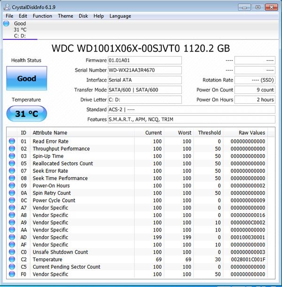Select the Read Error Rate attribute name

51,141
